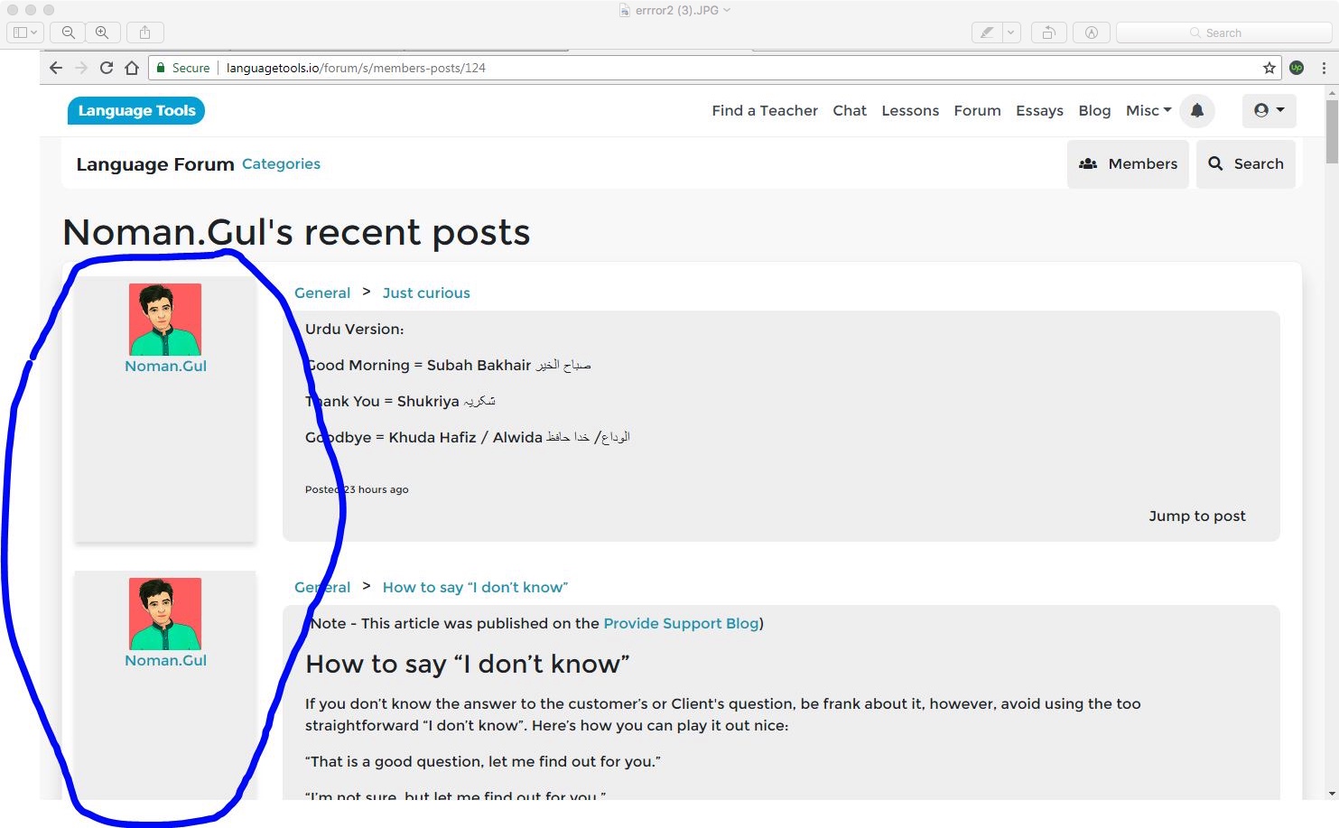Expand the Misc dropdown menu
The height and width of the screenshot is (828, 1339).
(1148, 110)
